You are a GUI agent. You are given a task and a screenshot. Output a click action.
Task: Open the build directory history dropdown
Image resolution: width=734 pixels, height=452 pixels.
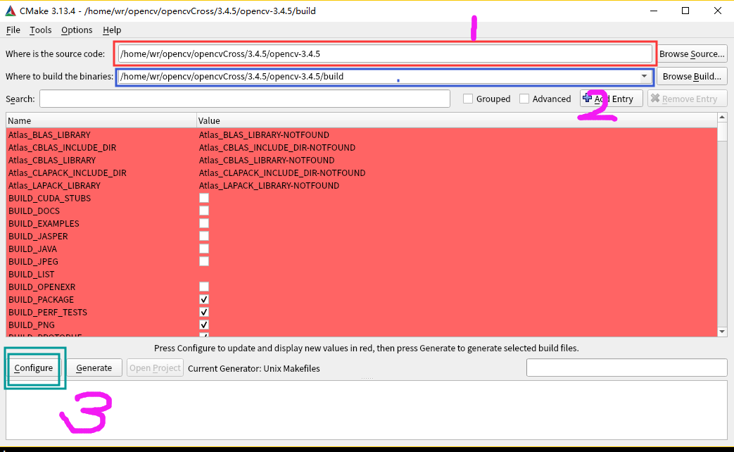click(645, 76)
